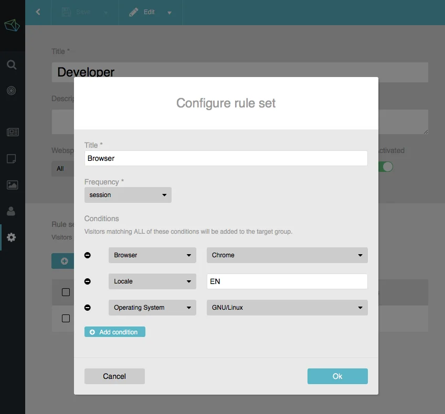Click the back arrow in the toolbar

(x=38, y=12)
